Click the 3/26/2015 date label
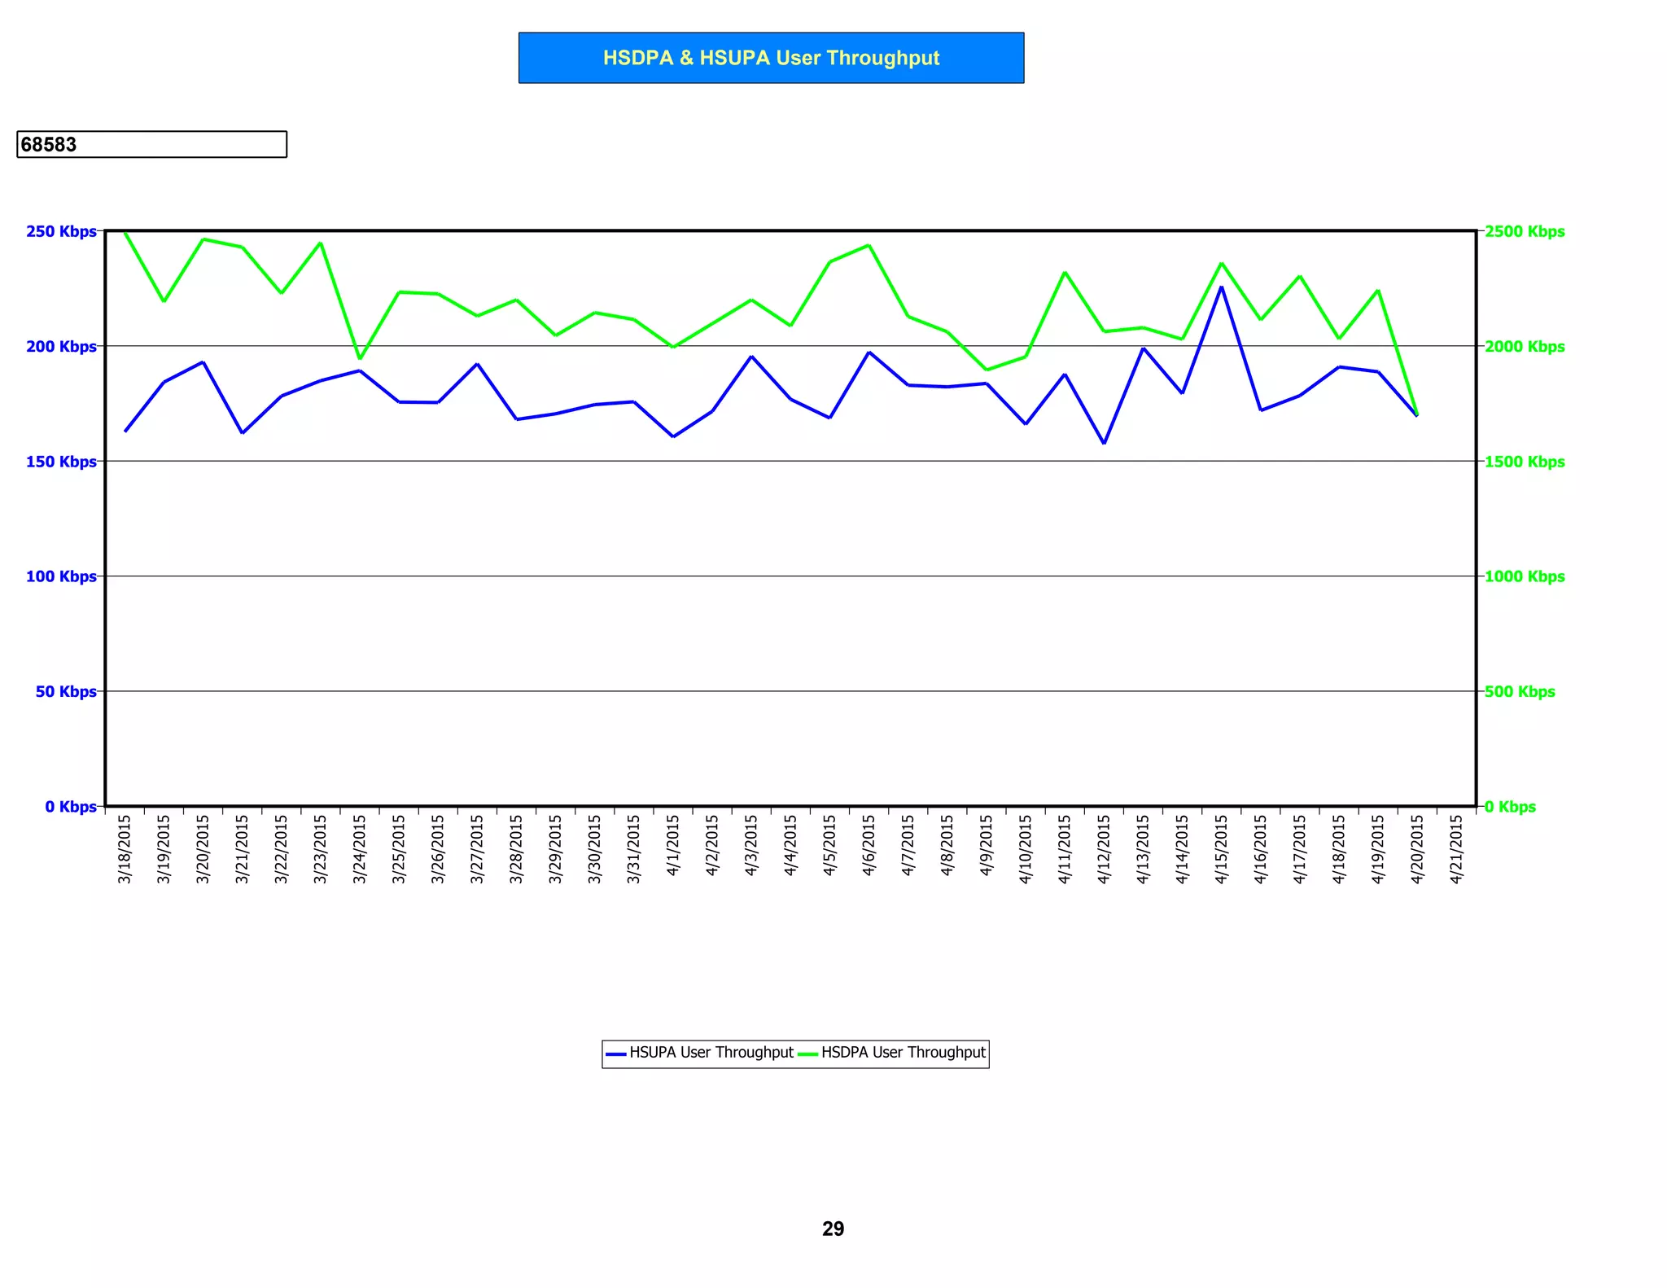The image size is (1667, 1288). coord(438,849)
